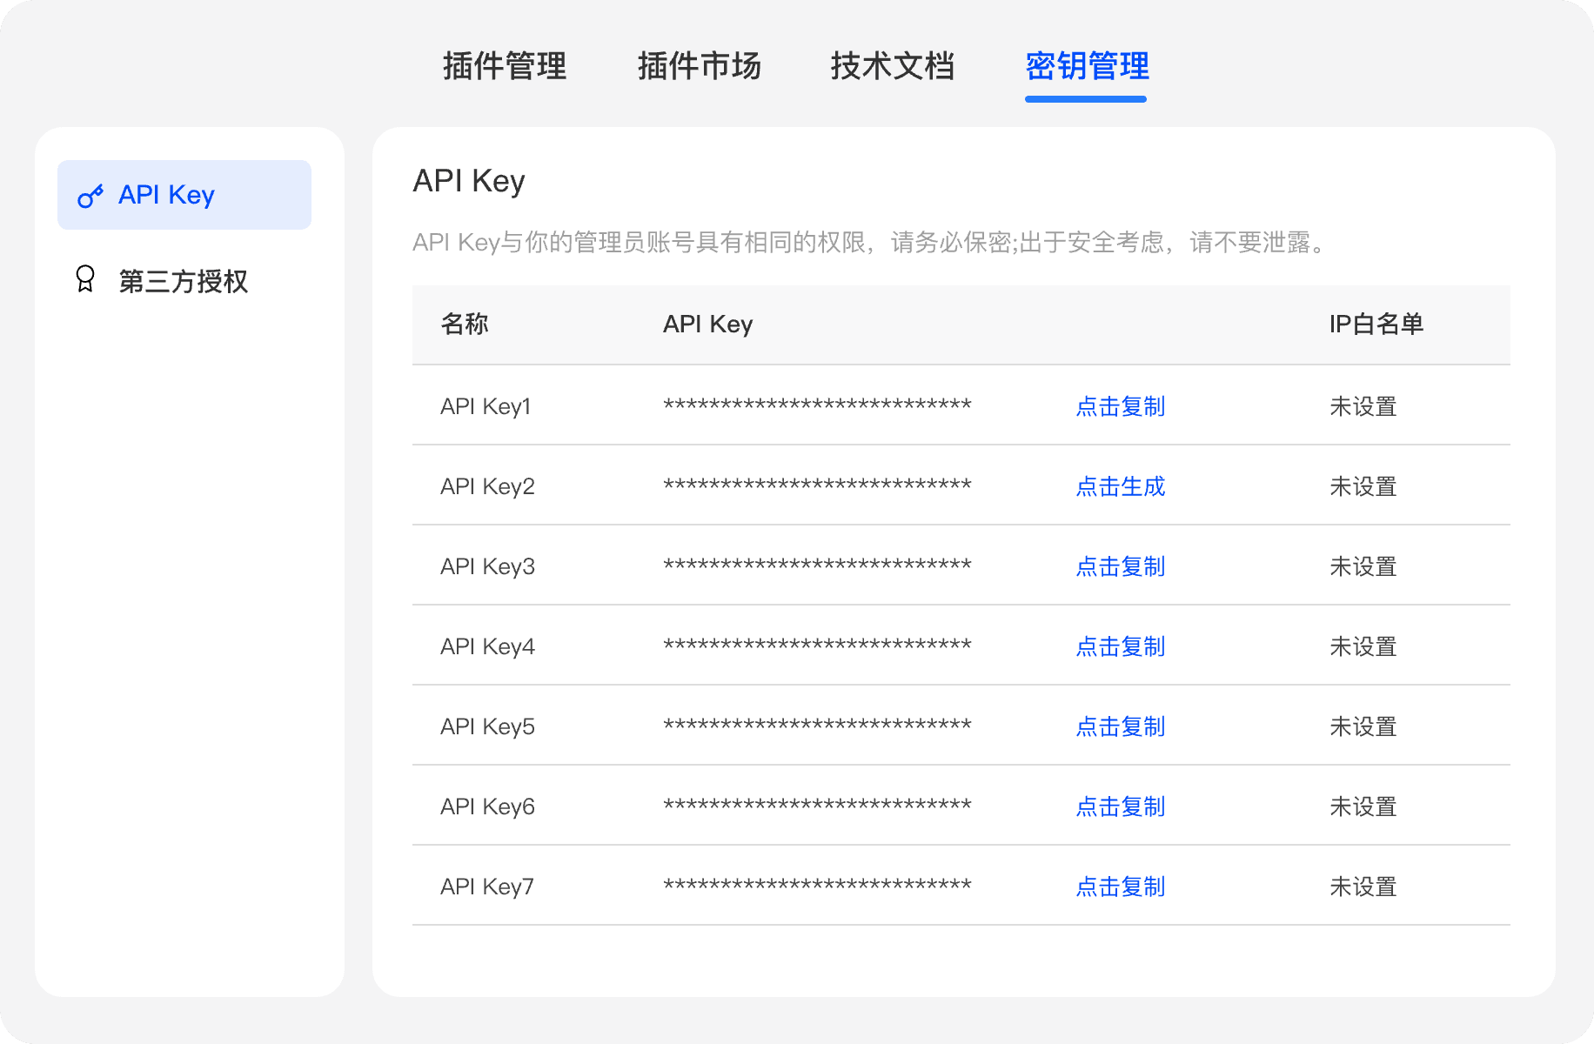
Task: Copy API Key7 via 点击复制
Action: (1120, 887)
